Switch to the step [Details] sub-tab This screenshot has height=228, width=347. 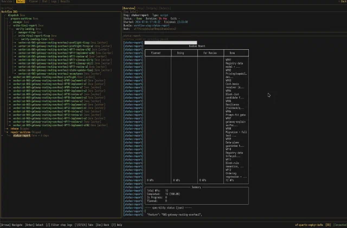164,8
